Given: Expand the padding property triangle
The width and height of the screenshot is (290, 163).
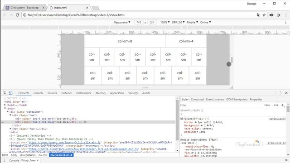Looking at the screenshot, I should pyautogui.click(x=198, y=132).
